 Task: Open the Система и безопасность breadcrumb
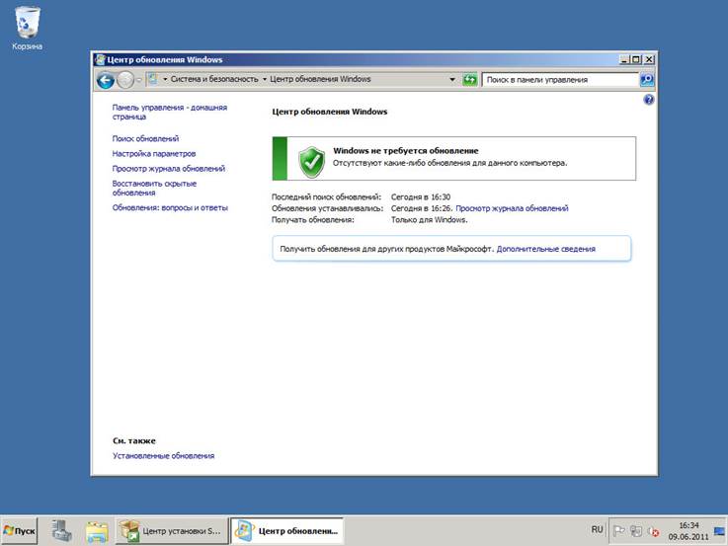coord(214,79)
